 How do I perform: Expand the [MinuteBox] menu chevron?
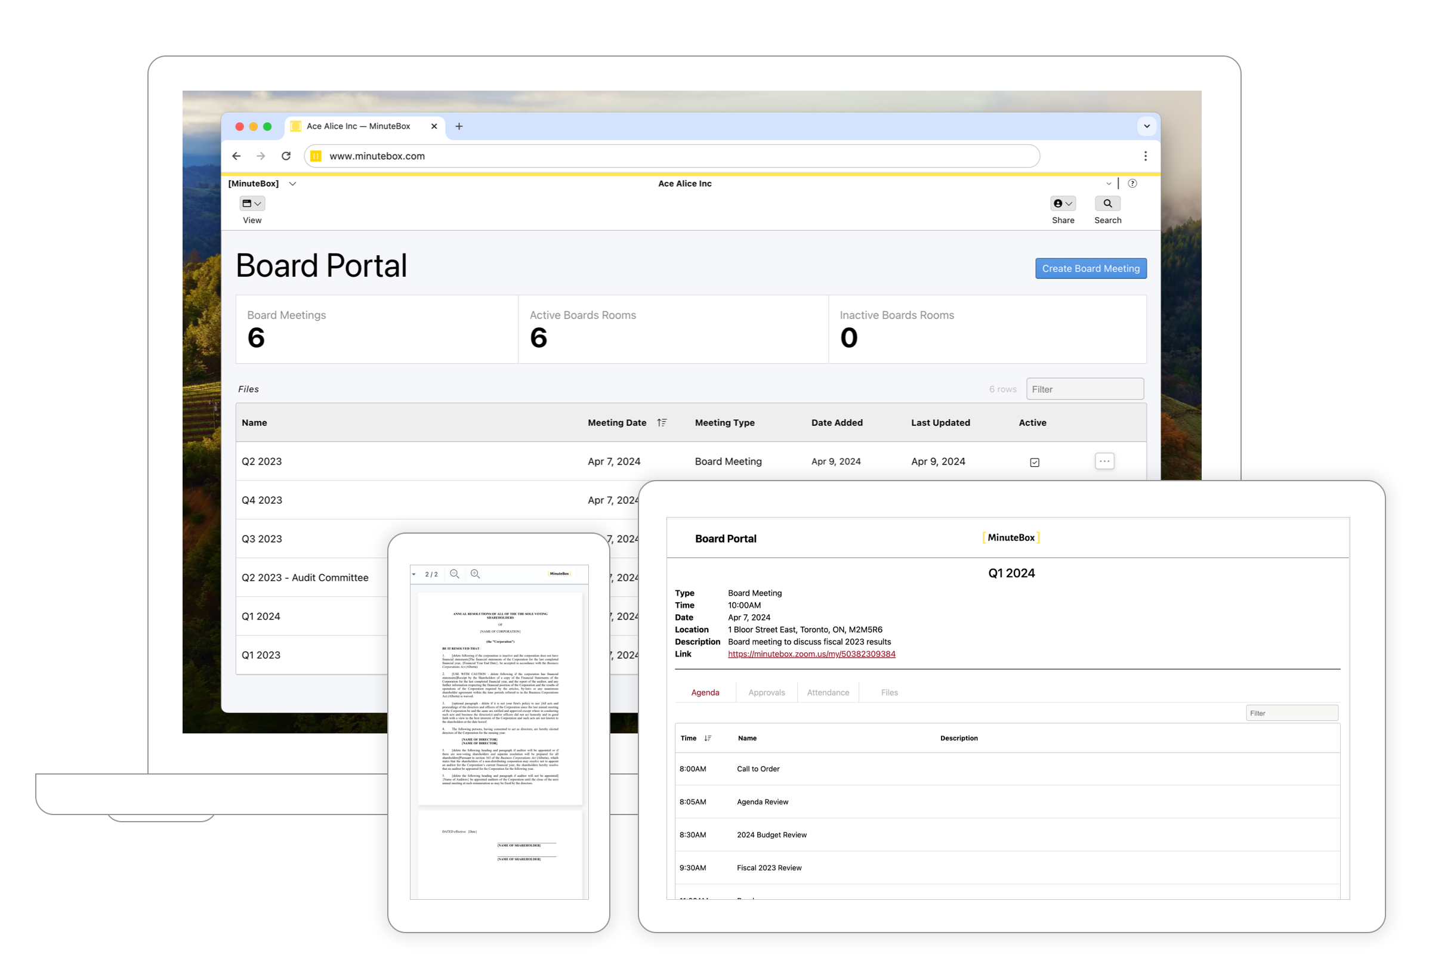coord(293,184)
